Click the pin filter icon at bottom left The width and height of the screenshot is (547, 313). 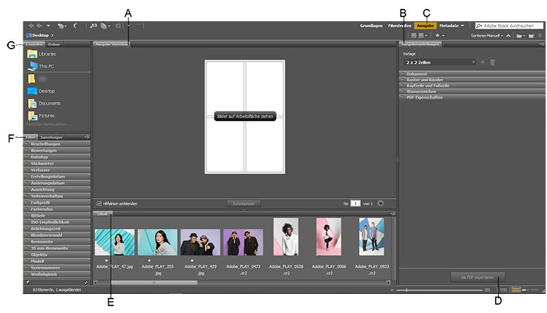tap(27, 282)
